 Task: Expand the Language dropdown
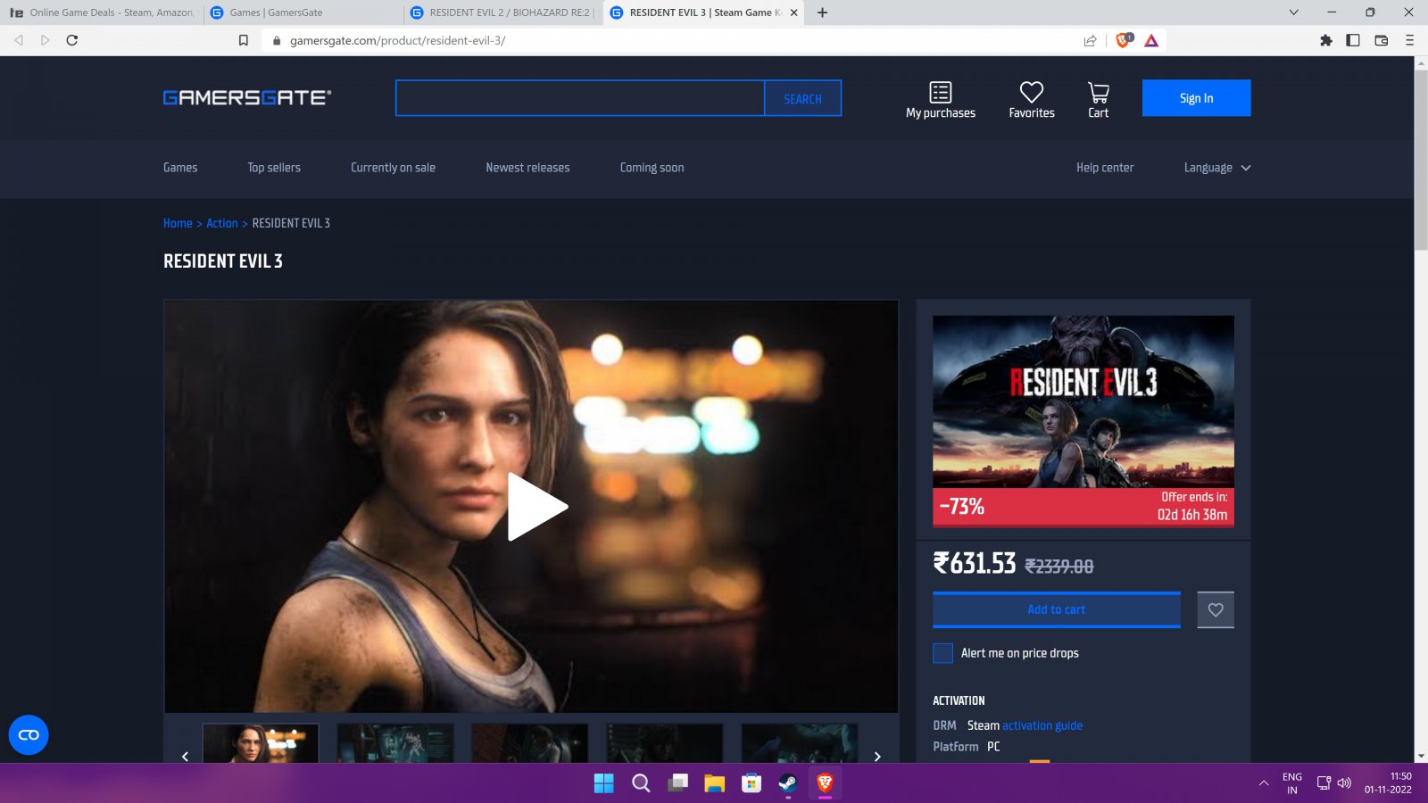(x=1217, y=168)
